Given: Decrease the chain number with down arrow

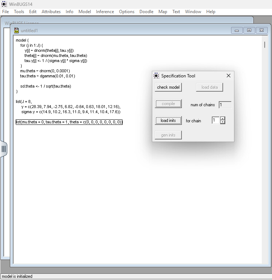Looking at the screenshot, I should pyautogui.click(x=223, y=122).
